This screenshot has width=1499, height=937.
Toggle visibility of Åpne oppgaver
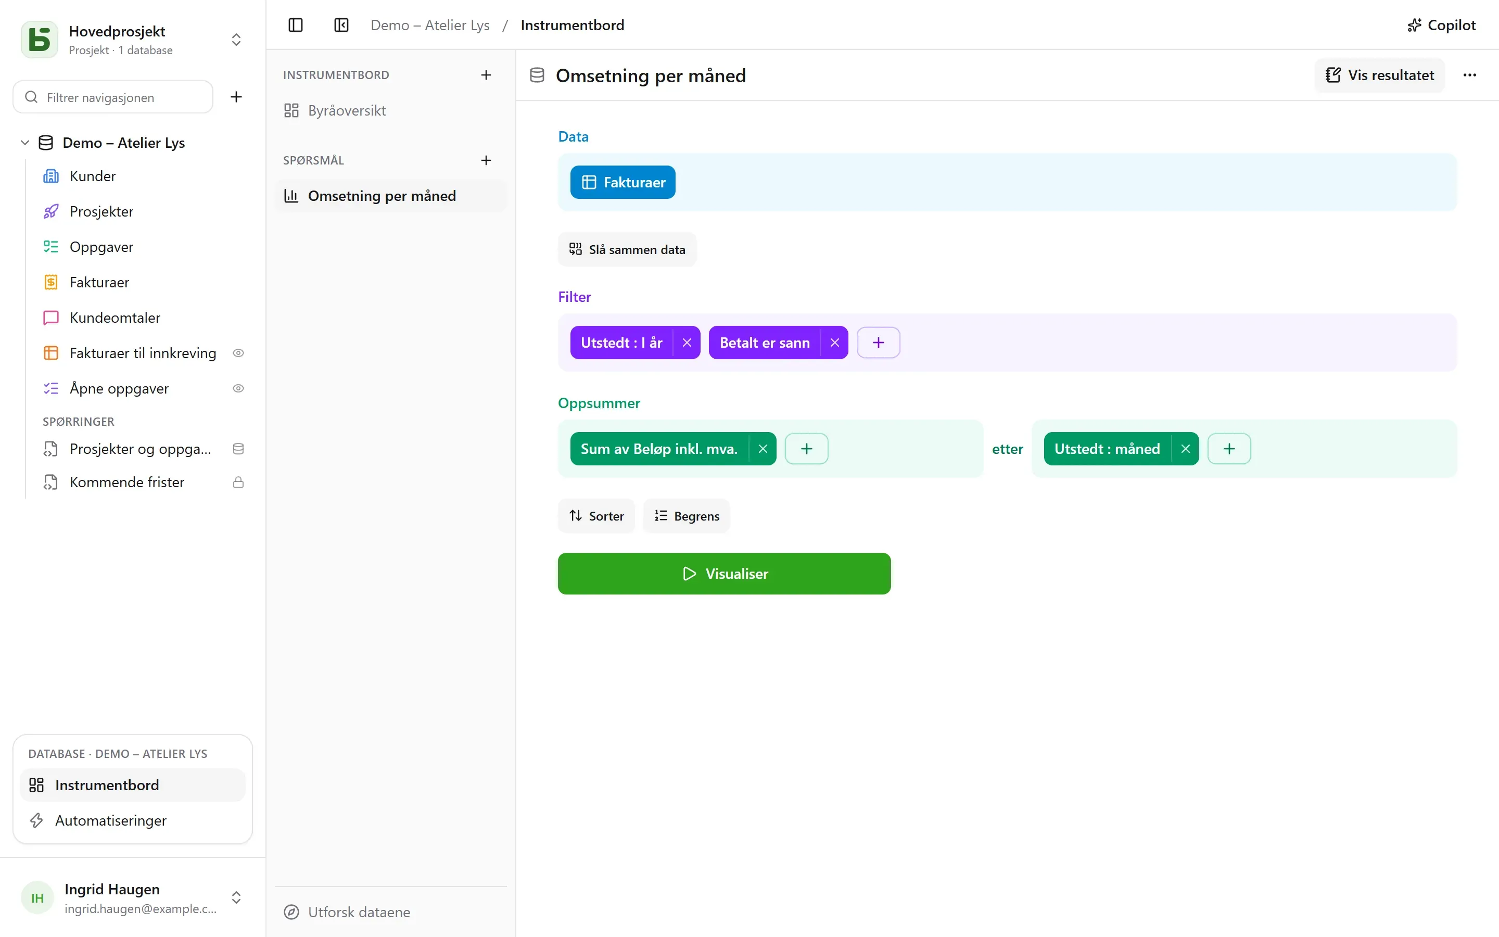click(238, 388)
